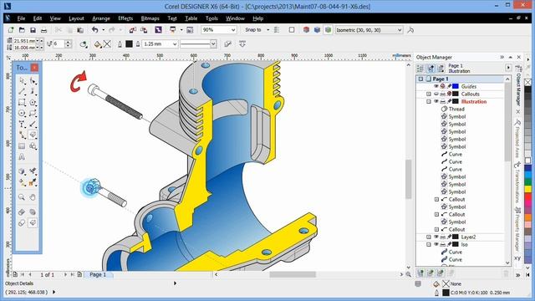Click the Print icon in the toolbar
This screenshot has width=535, height=301.
(43, 30)
